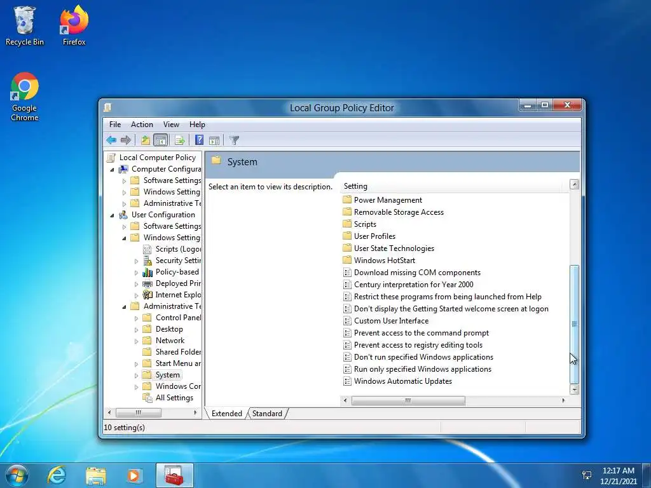Click the Filter funnel toolbar icon
Viewport: 651px width, 488px height.
coord(234,140)
